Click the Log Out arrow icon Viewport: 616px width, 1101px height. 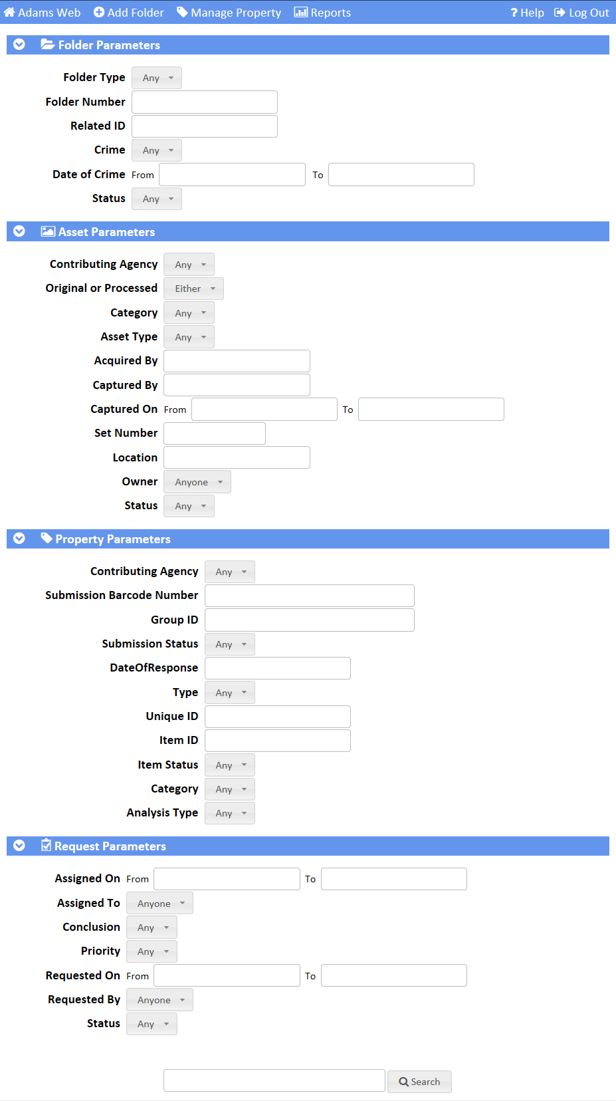tap(560, 13)
